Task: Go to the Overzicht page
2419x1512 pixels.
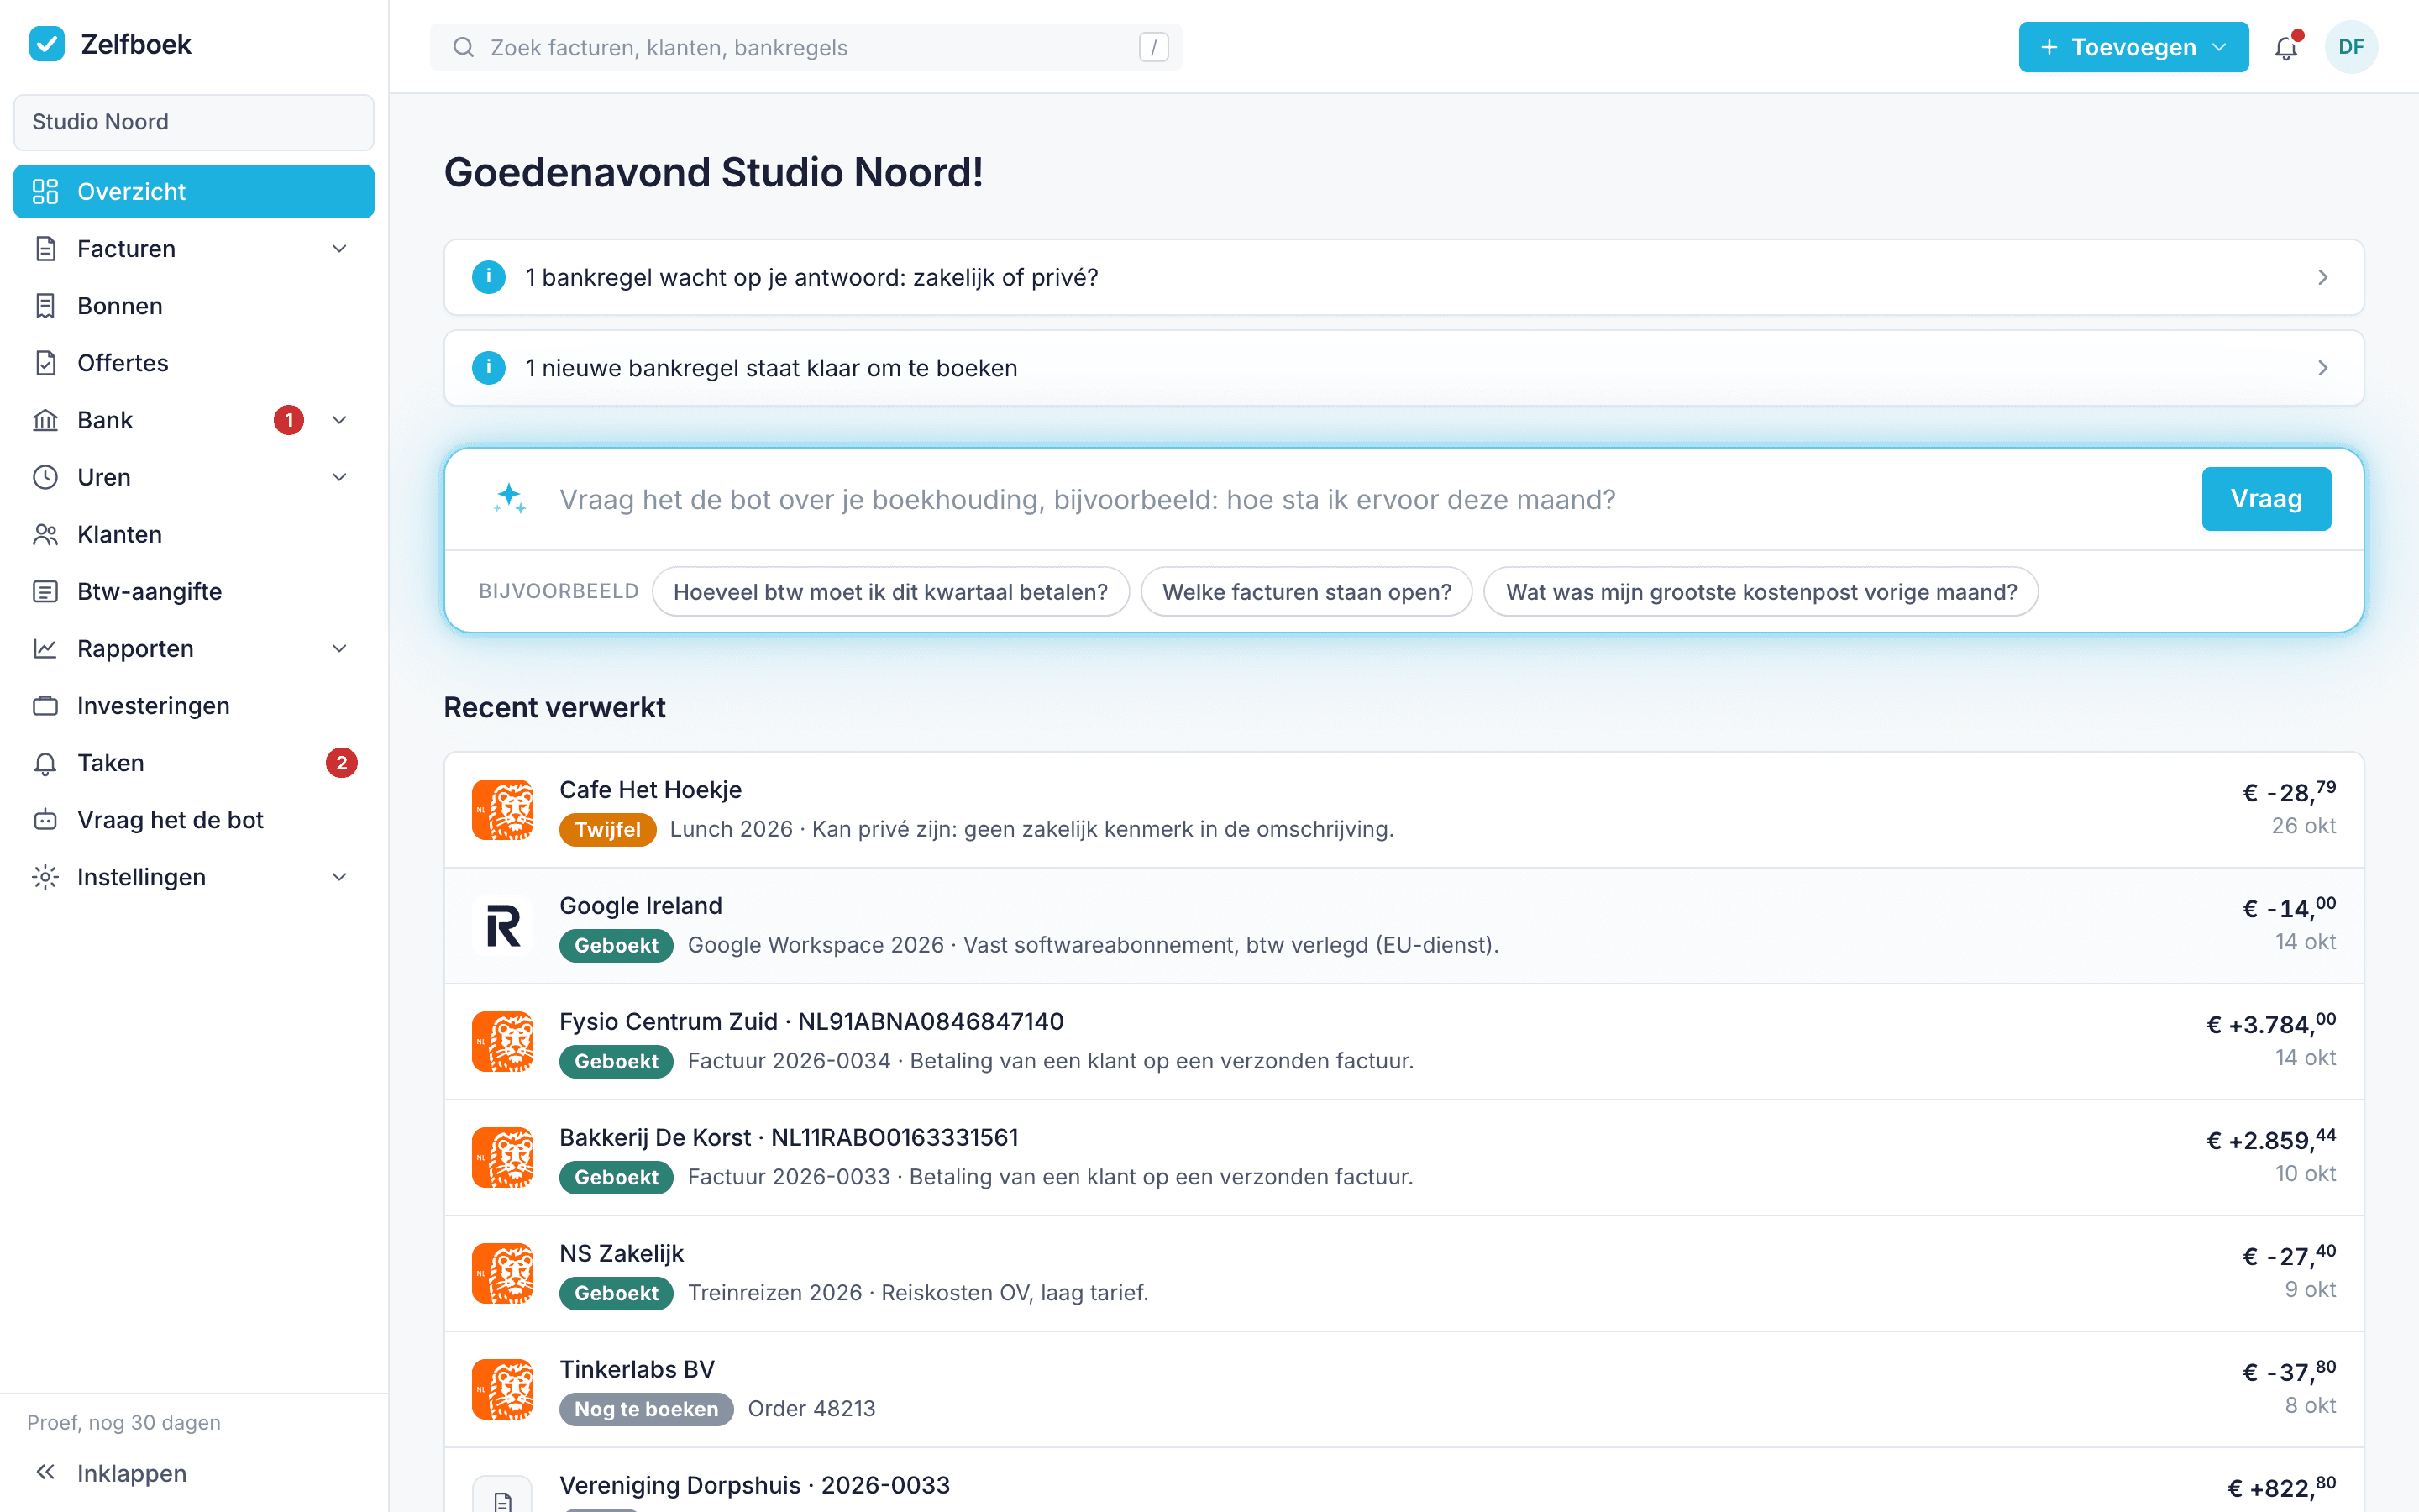Action: coord(194,191)
